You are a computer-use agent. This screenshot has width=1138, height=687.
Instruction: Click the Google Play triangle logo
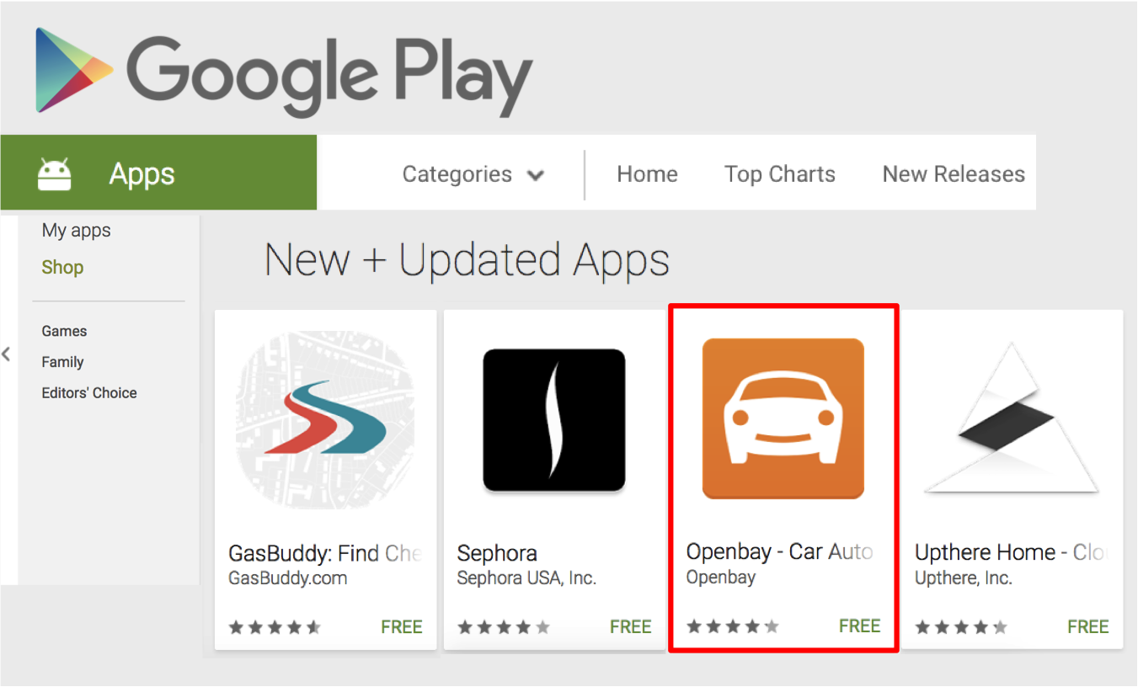pyautogui.click(x=70, y=70)
